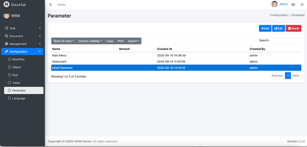Sort by the Created At column header
The height and width of the screenshot is (147, 307).
203,49
